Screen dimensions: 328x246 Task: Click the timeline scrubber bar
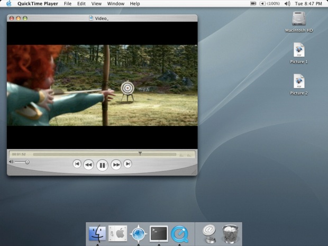105,154
